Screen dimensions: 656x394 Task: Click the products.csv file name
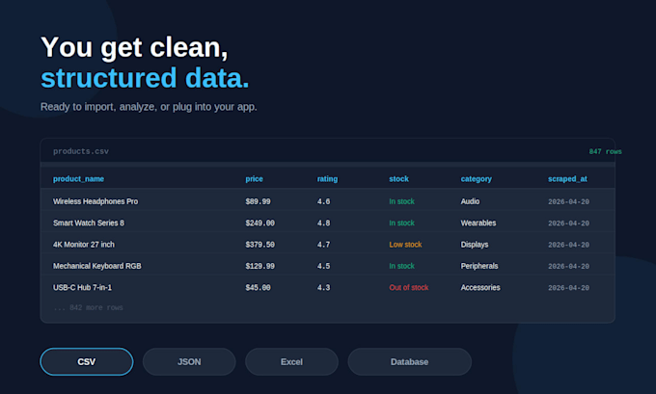81,151
